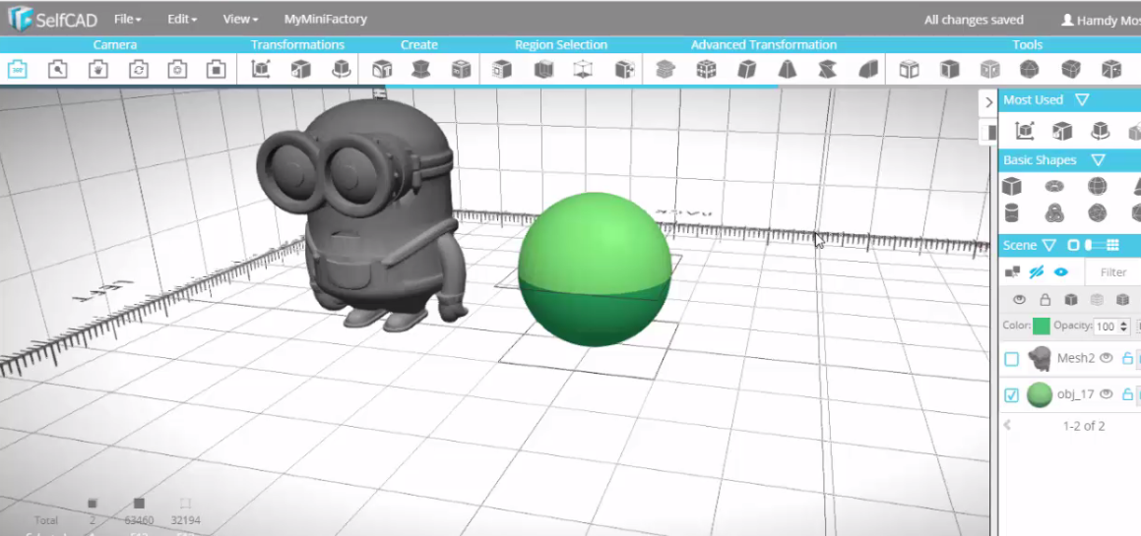Click the Opacity value stepper arrows
Viewport: 1141px width, 536px height.
1124,327
